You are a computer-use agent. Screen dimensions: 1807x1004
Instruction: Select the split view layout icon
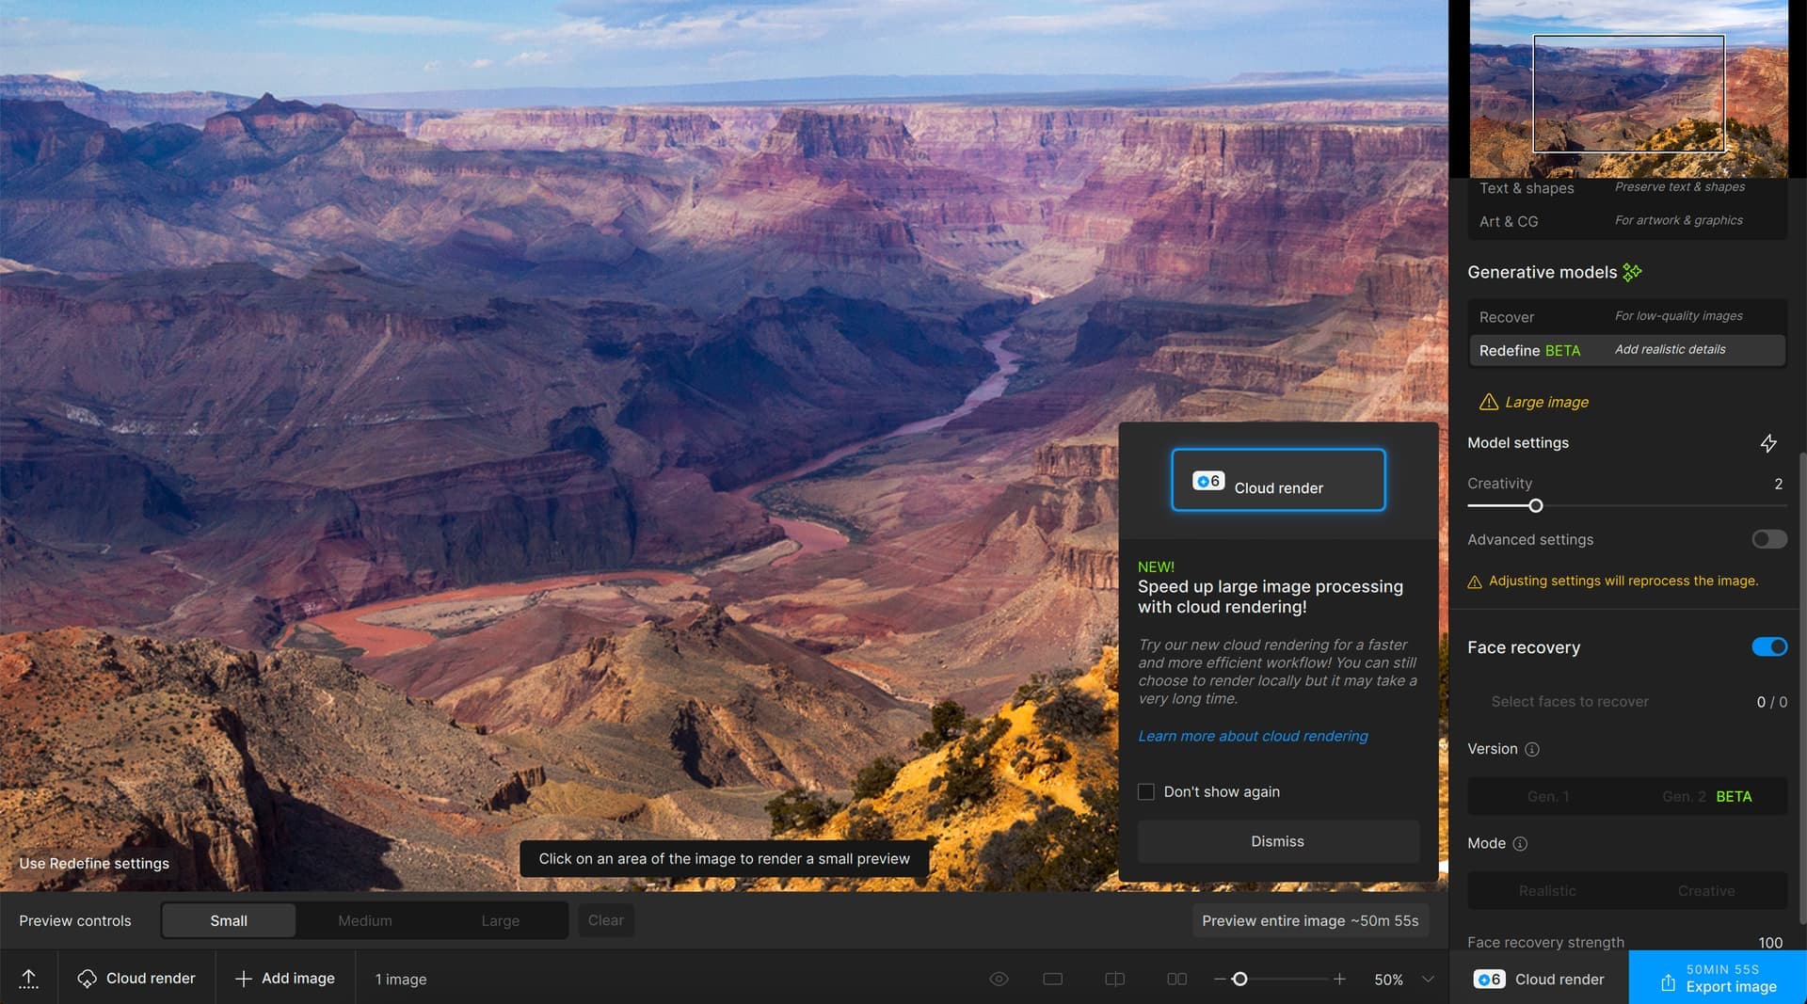[1114, 979]
